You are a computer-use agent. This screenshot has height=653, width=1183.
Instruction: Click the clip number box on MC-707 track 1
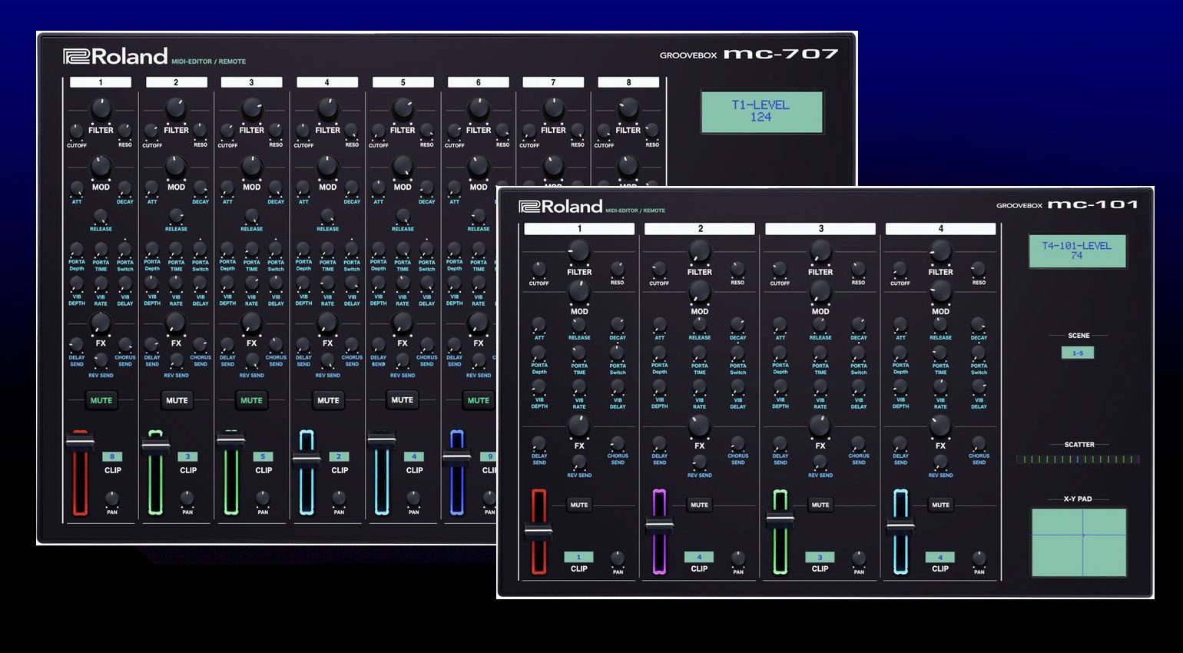tap(112, 456)
